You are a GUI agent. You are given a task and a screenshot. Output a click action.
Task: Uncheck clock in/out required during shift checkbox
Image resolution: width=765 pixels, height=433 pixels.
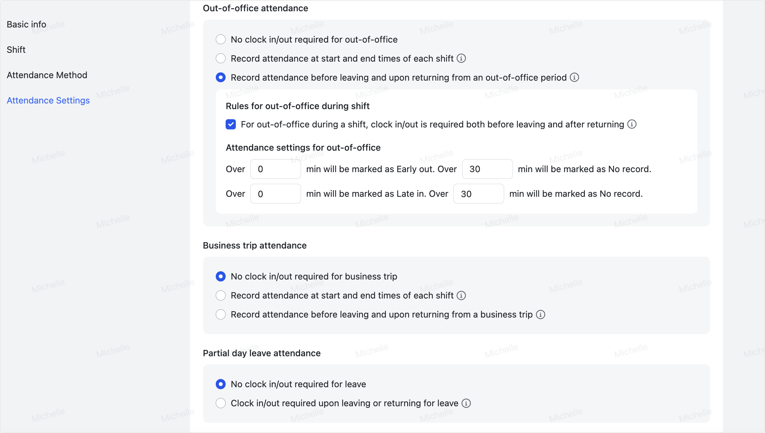(x=231, y=124)
